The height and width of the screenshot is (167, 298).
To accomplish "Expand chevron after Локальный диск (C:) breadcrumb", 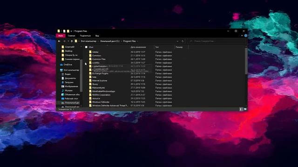I will pyautogui.click(x=122, y=41).
